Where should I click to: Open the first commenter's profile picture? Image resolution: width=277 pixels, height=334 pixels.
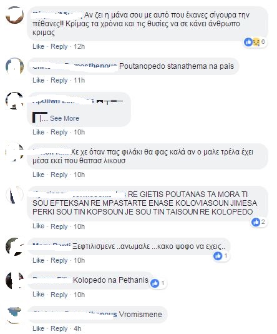(x=14, y=15)
